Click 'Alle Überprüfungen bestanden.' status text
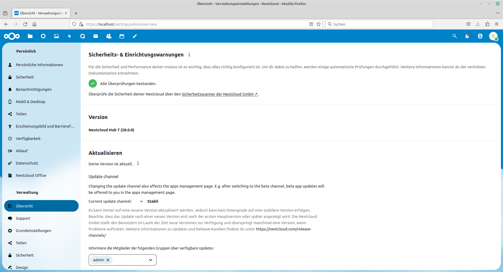Image resolution: width=503 pixels, height=272 pixels. [128, 84]
